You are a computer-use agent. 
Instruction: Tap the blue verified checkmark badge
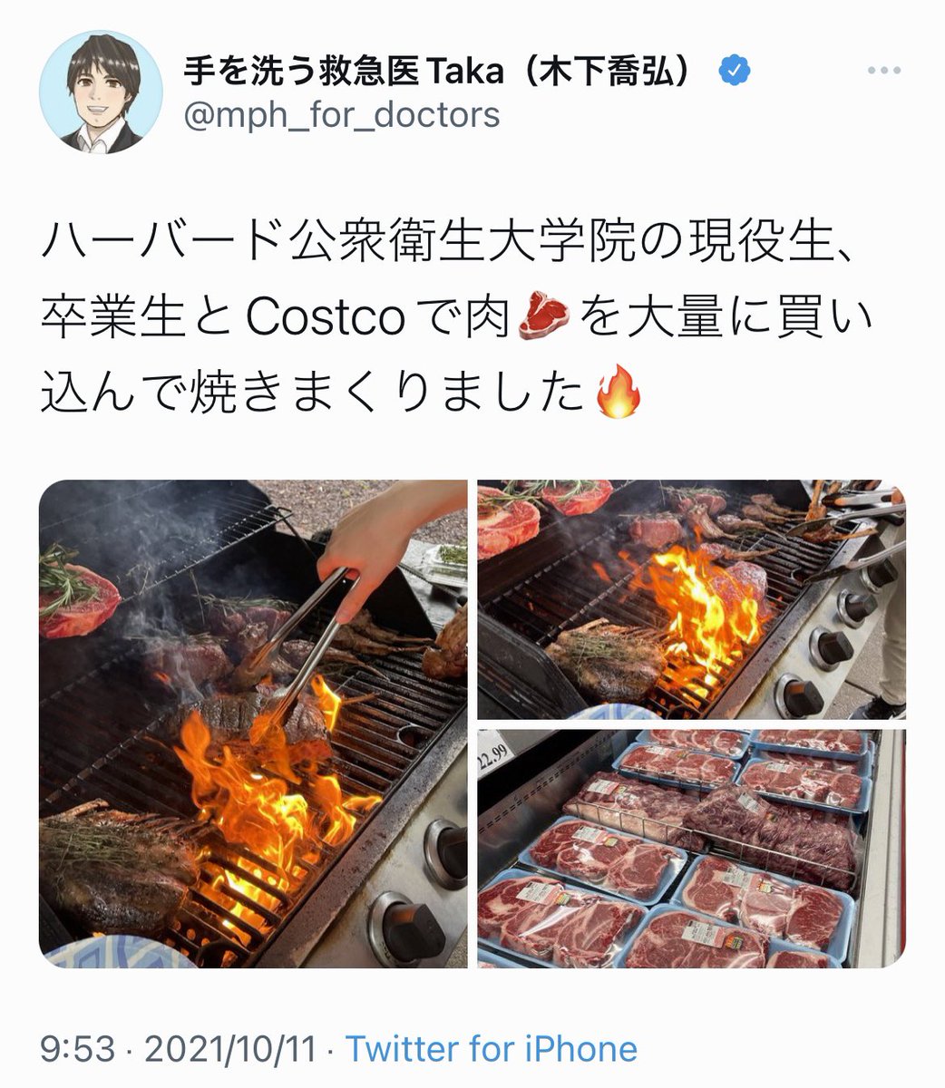pos(734,71)
